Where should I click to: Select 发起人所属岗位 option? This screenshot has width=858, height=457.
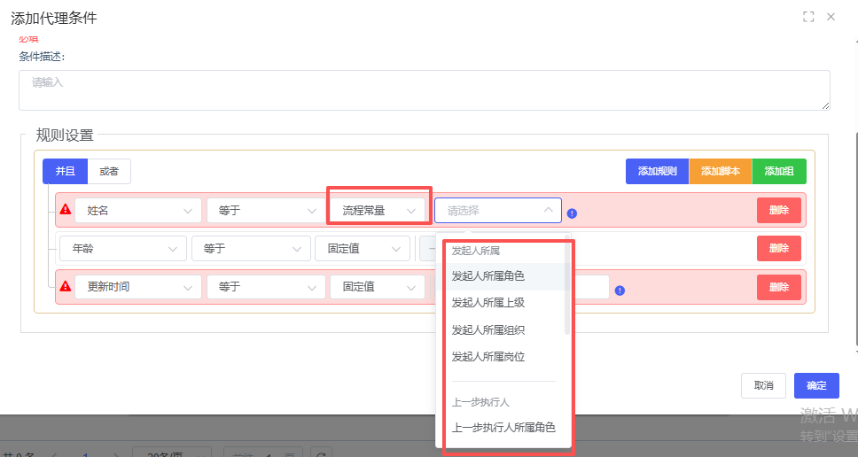click(x=487, y=357)
